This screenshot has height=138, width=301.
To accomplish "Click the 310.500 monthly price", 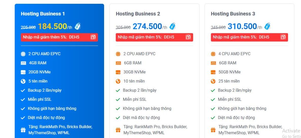I will 242,26.
